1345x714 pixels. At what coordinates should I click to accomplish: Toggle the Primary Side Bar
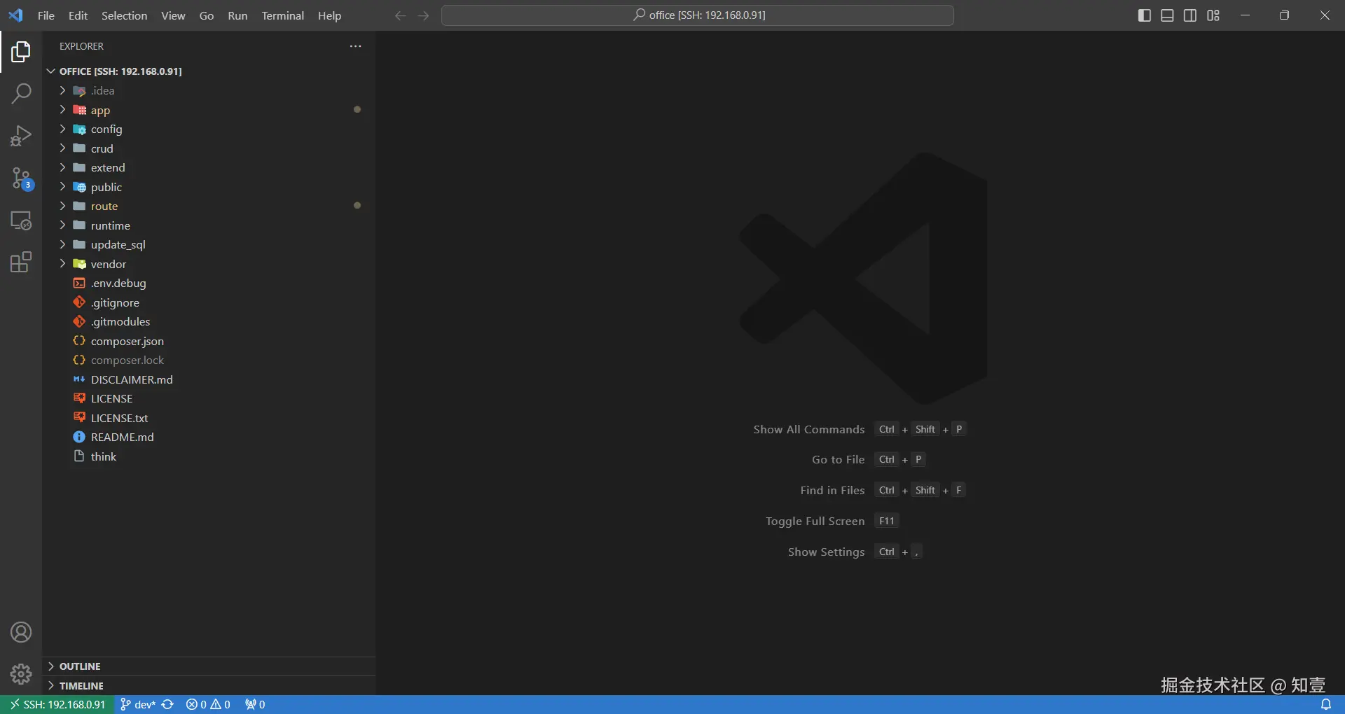coord(1145,15)
